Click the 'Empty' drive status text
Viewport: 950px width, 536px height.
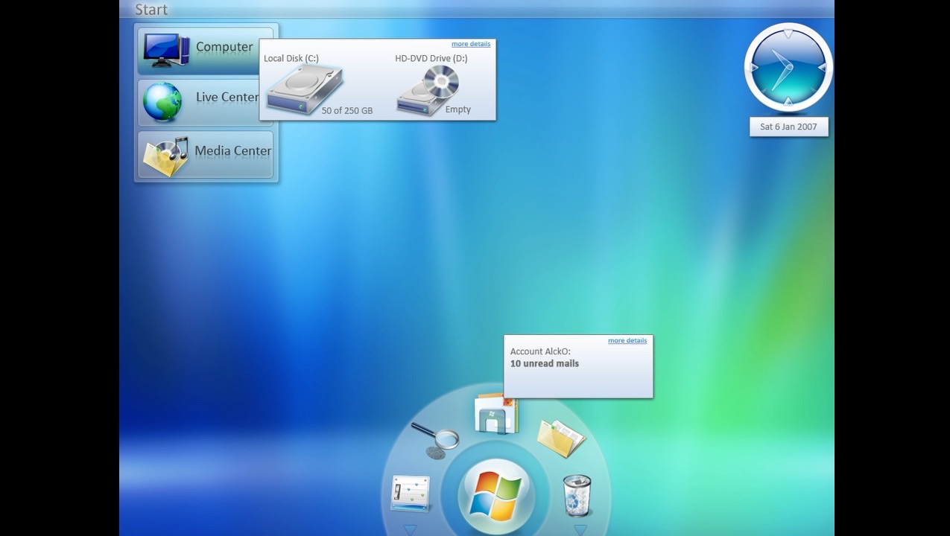(x=458, y=109)
